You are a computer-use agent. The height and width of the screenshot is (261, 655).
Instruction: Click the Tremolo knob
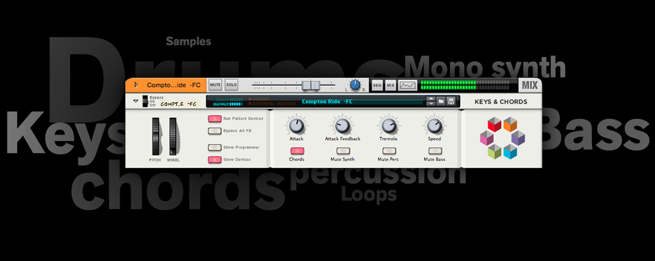click(x=388, y=125)
